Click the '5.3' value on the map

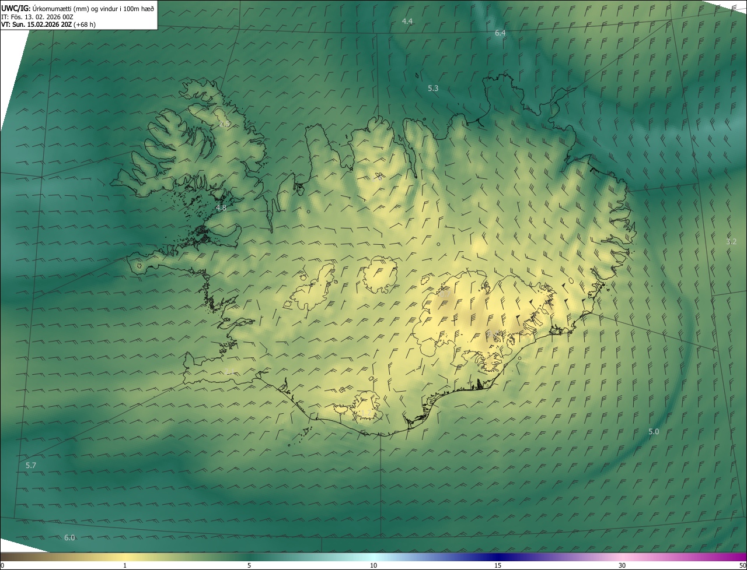point(433,89)
